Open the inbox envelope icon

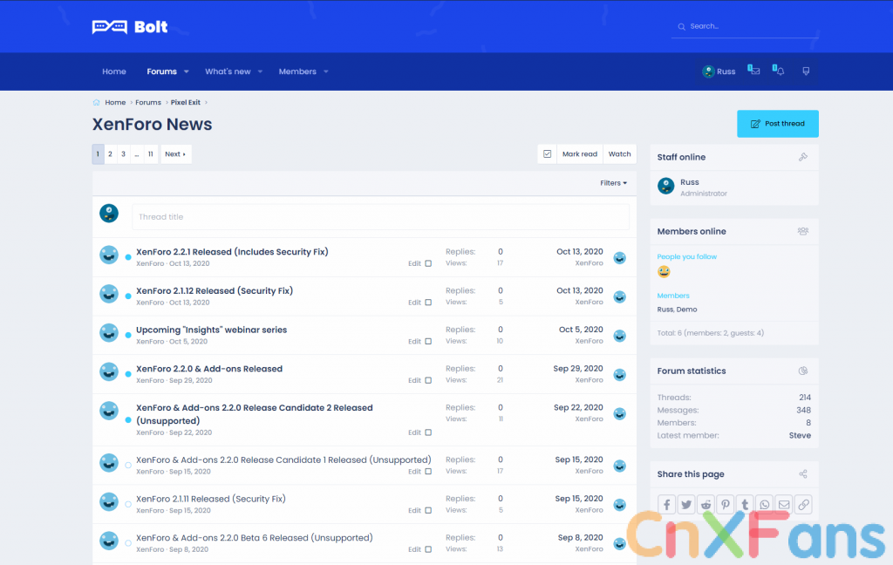pyautogui.click(x=754, y=71)
